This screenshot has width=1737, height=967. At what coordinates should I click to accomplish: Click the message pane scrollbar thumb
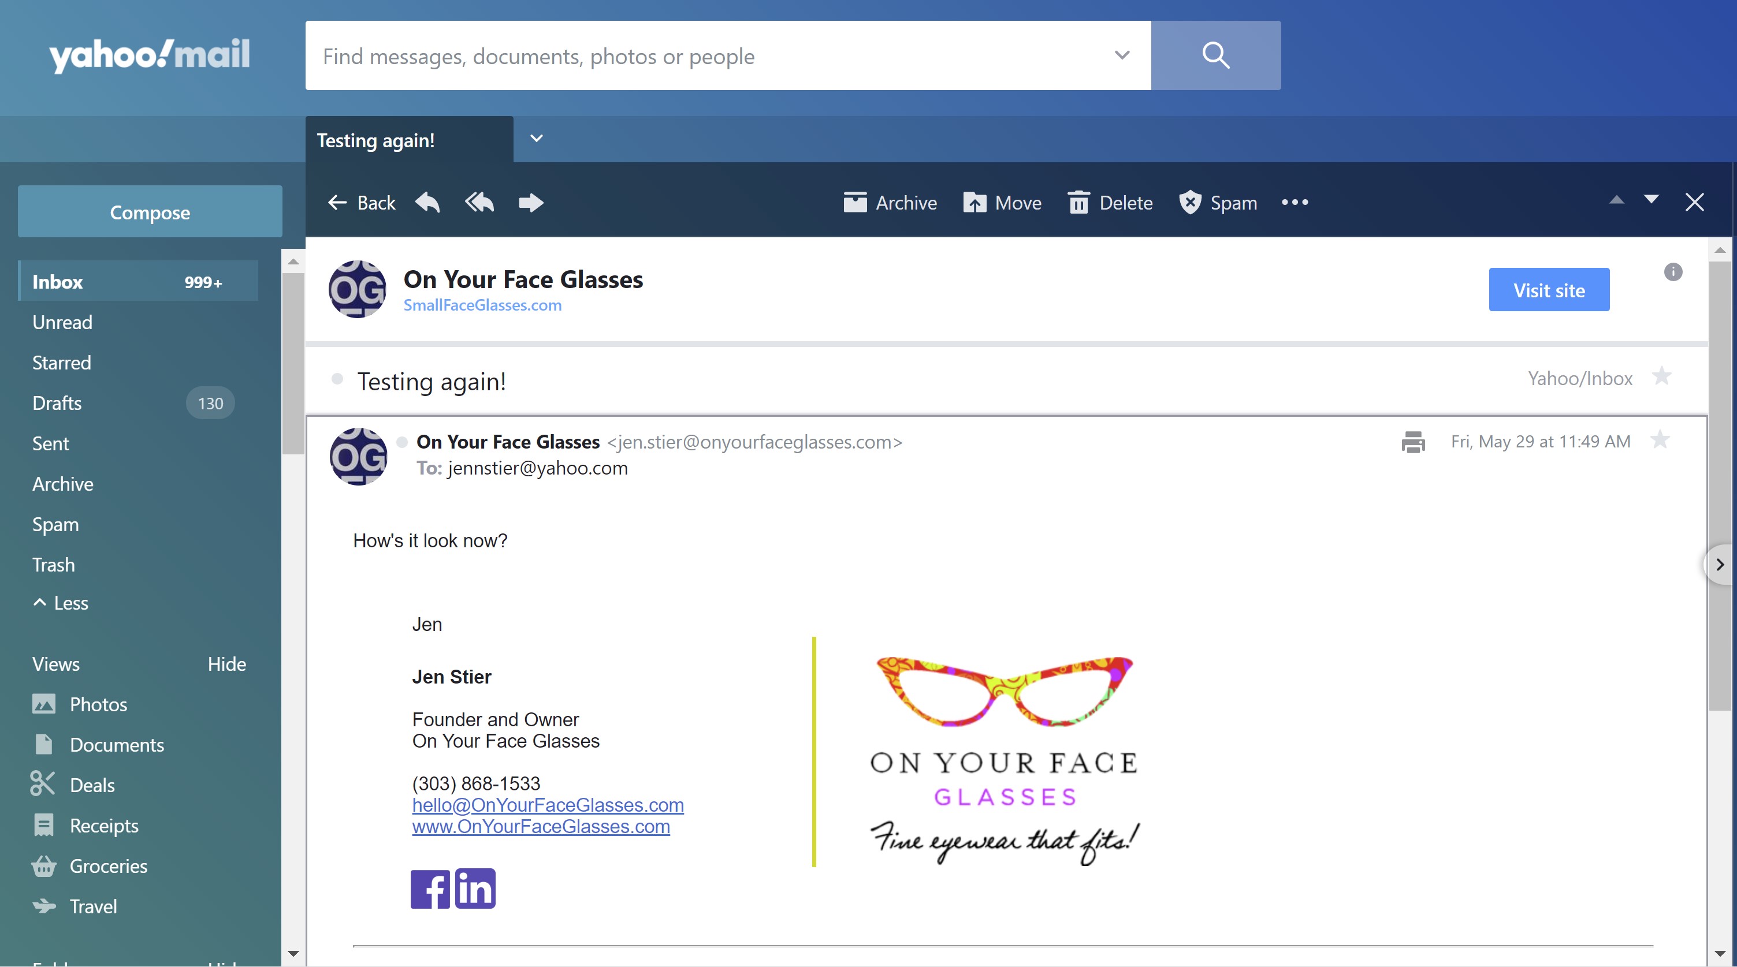click(1720, 485)
